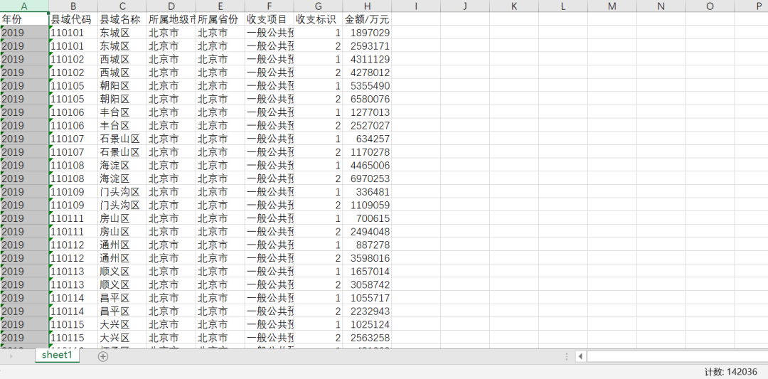Select column G header
The image size is (768, 379).
(x=319, y=6)
